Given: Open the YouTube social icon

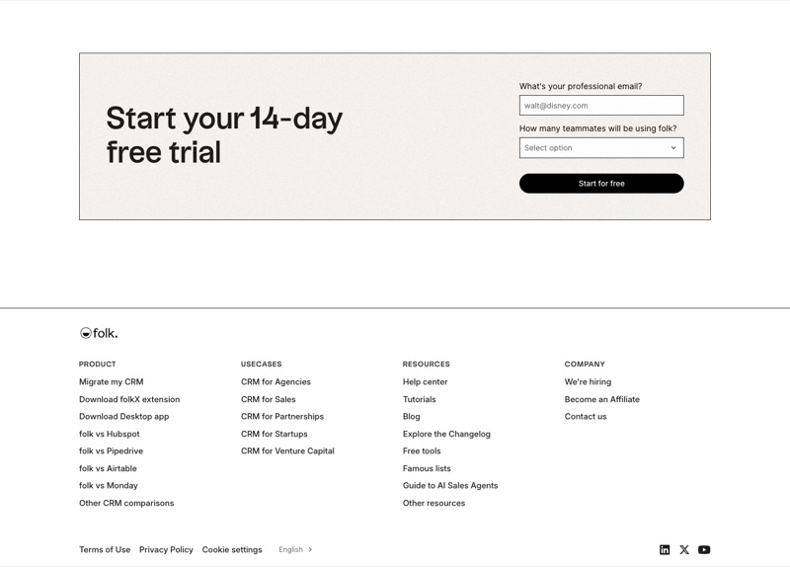Looking at the screenshot, I should (x=704, y=549).
